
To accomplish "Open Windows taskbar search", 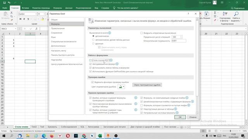I will (x=12, y=136).
